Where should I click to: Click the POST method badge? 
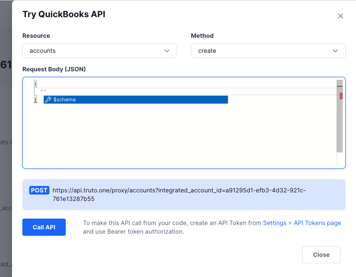[39, 190]
